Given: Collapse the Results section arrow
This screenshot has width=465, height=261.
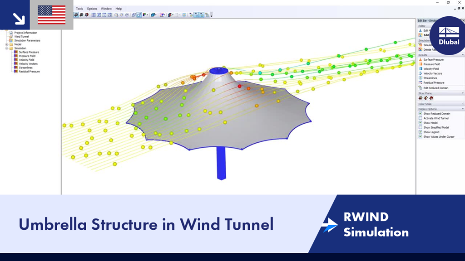Looking at the screenshot, I should (463, 55).
